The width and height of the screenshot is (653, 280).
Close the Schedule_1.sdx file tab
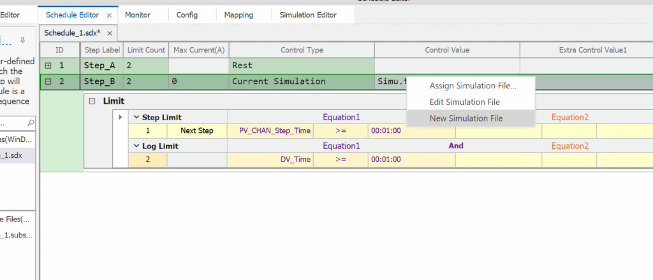pos(110,33)
